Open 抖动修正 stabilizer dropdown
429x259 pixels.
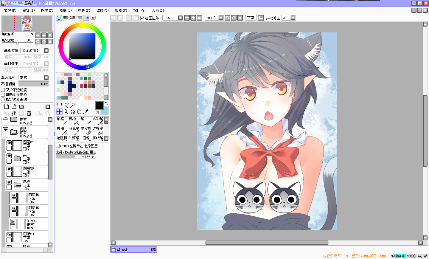point(293,18)
